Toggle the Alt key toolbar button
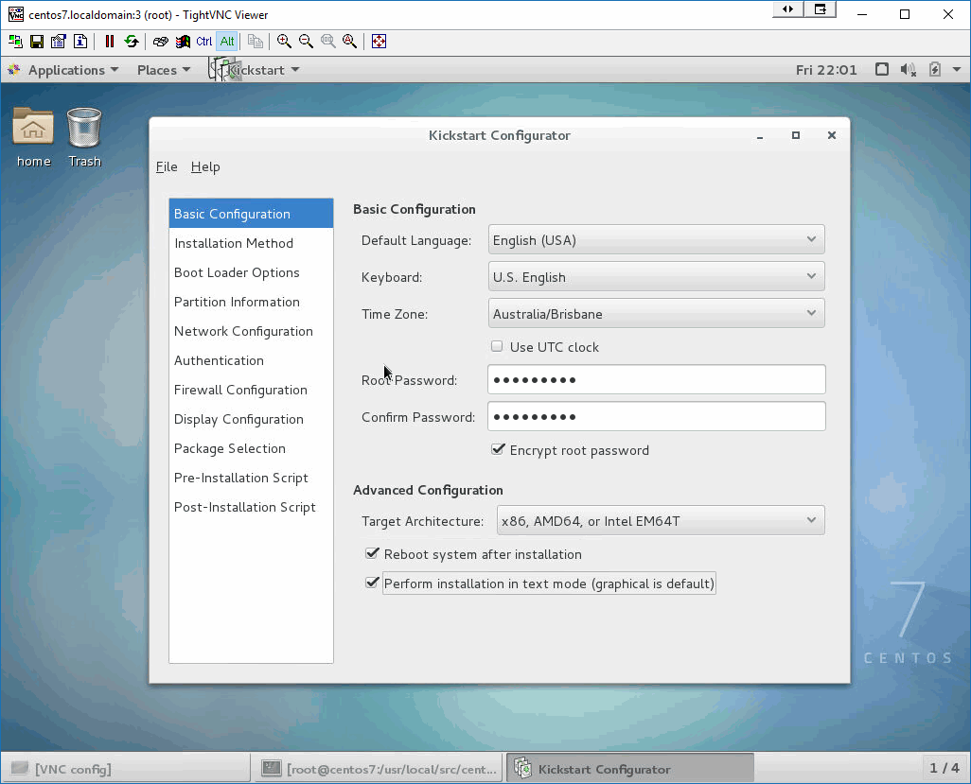 [227, 42]
